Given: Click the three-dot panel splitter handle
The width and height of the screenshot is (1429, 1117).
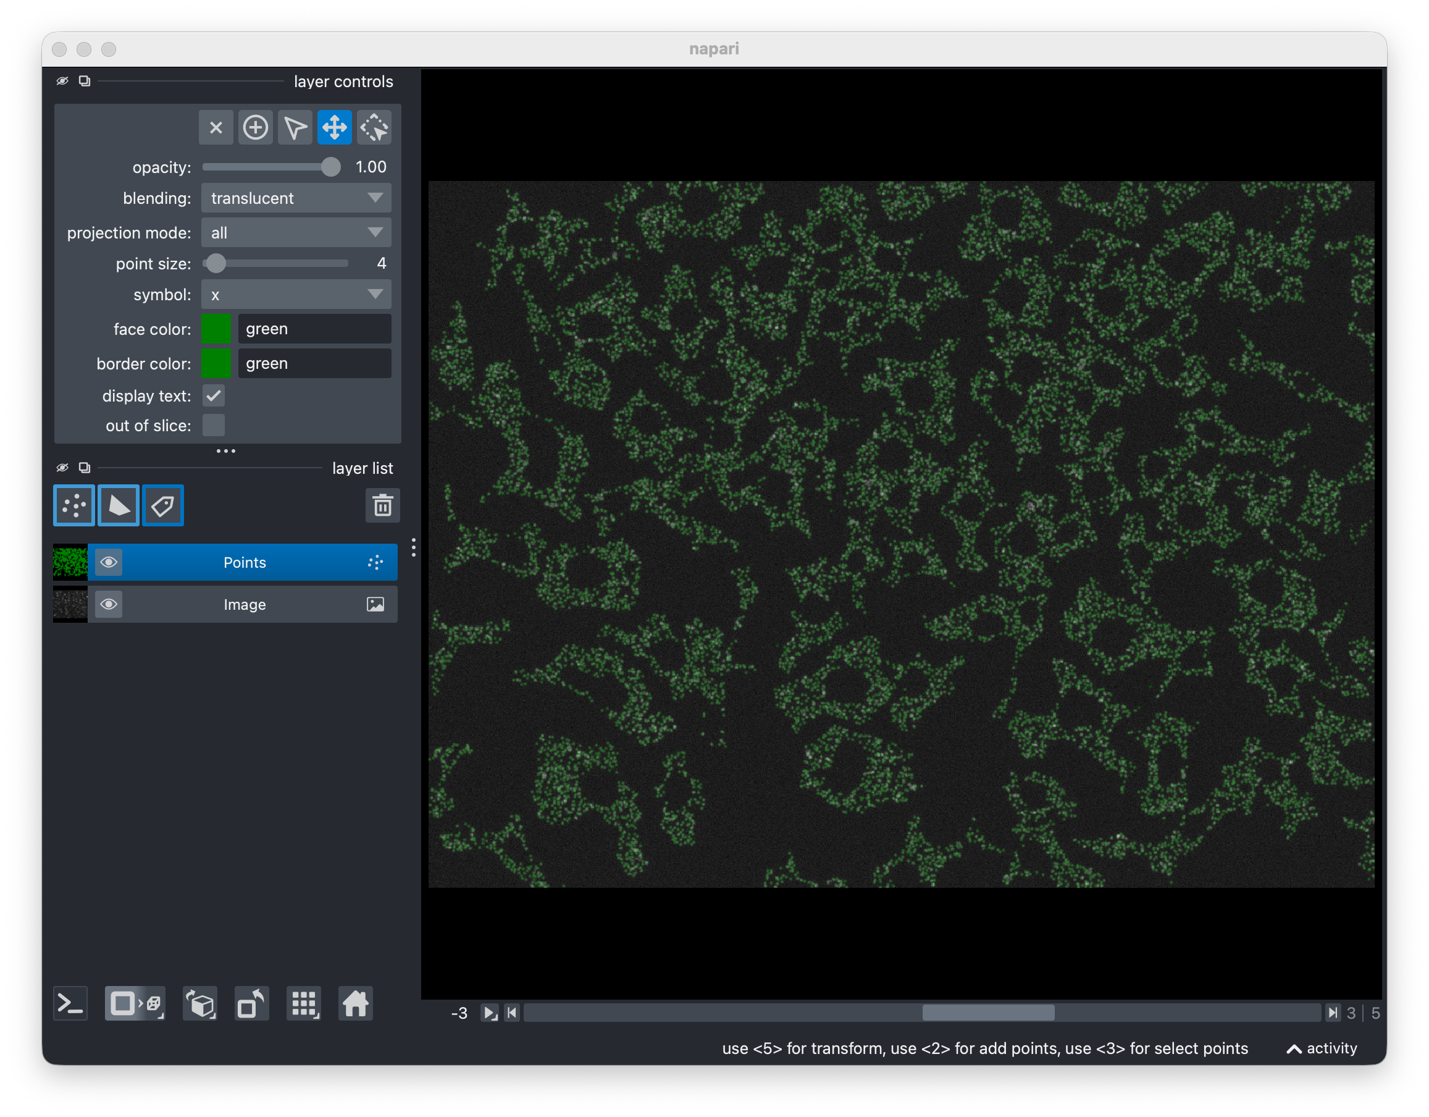Looking at the screenshot, I should click(x=226, y=451).
